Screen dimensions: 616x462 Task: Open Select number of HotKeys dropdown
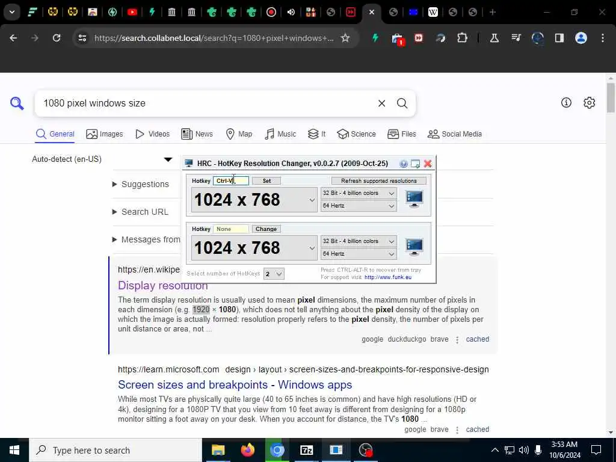[x=274, y=274]
